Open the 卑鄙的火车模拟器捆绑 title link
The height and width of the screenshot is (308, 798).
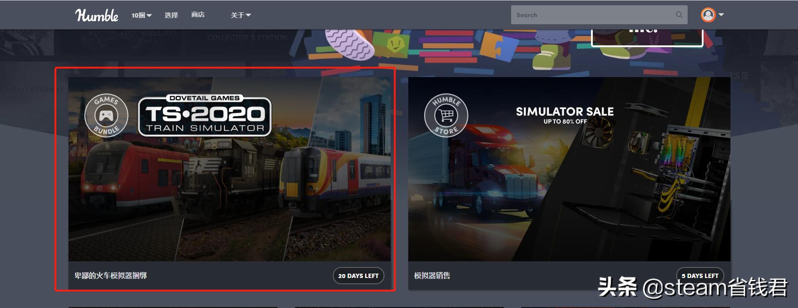110,275
